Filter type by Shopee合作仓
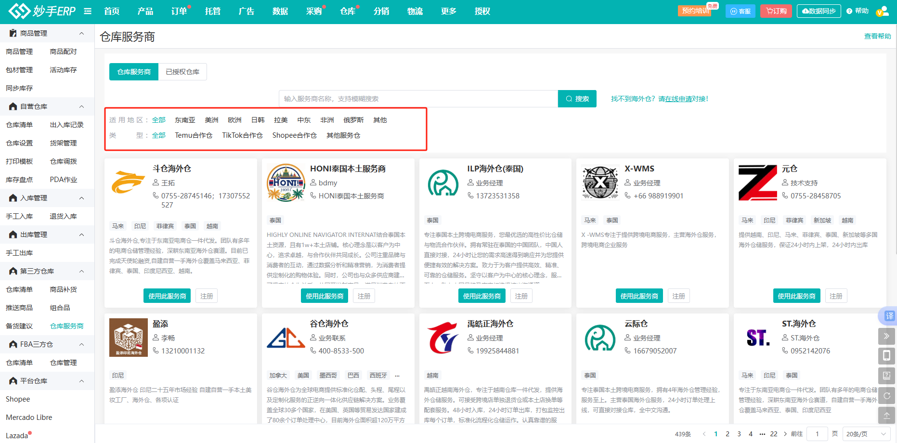The height and width of the screenshot is (443, 897). click(294, 135)
